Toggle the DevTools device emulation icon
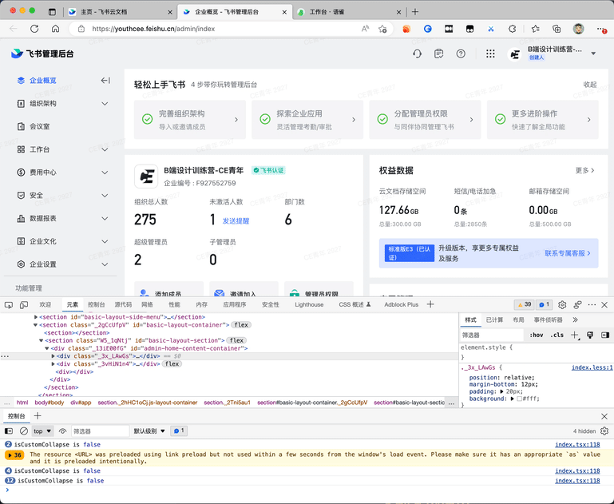This screenshot has width=614, height=504. pos(24,304)
